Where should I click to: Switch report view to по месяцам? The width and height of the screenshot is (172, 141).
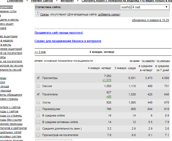pos(163,61)
